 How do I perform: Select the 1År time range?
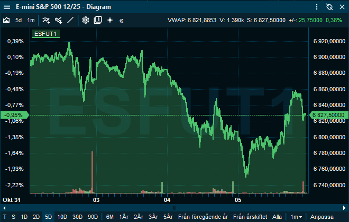pos(124,217)
